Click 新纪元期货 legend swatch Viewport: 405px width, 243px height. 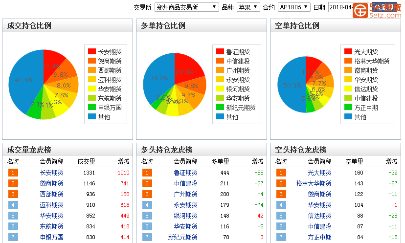pyautogui.click(x=220, y=108)
